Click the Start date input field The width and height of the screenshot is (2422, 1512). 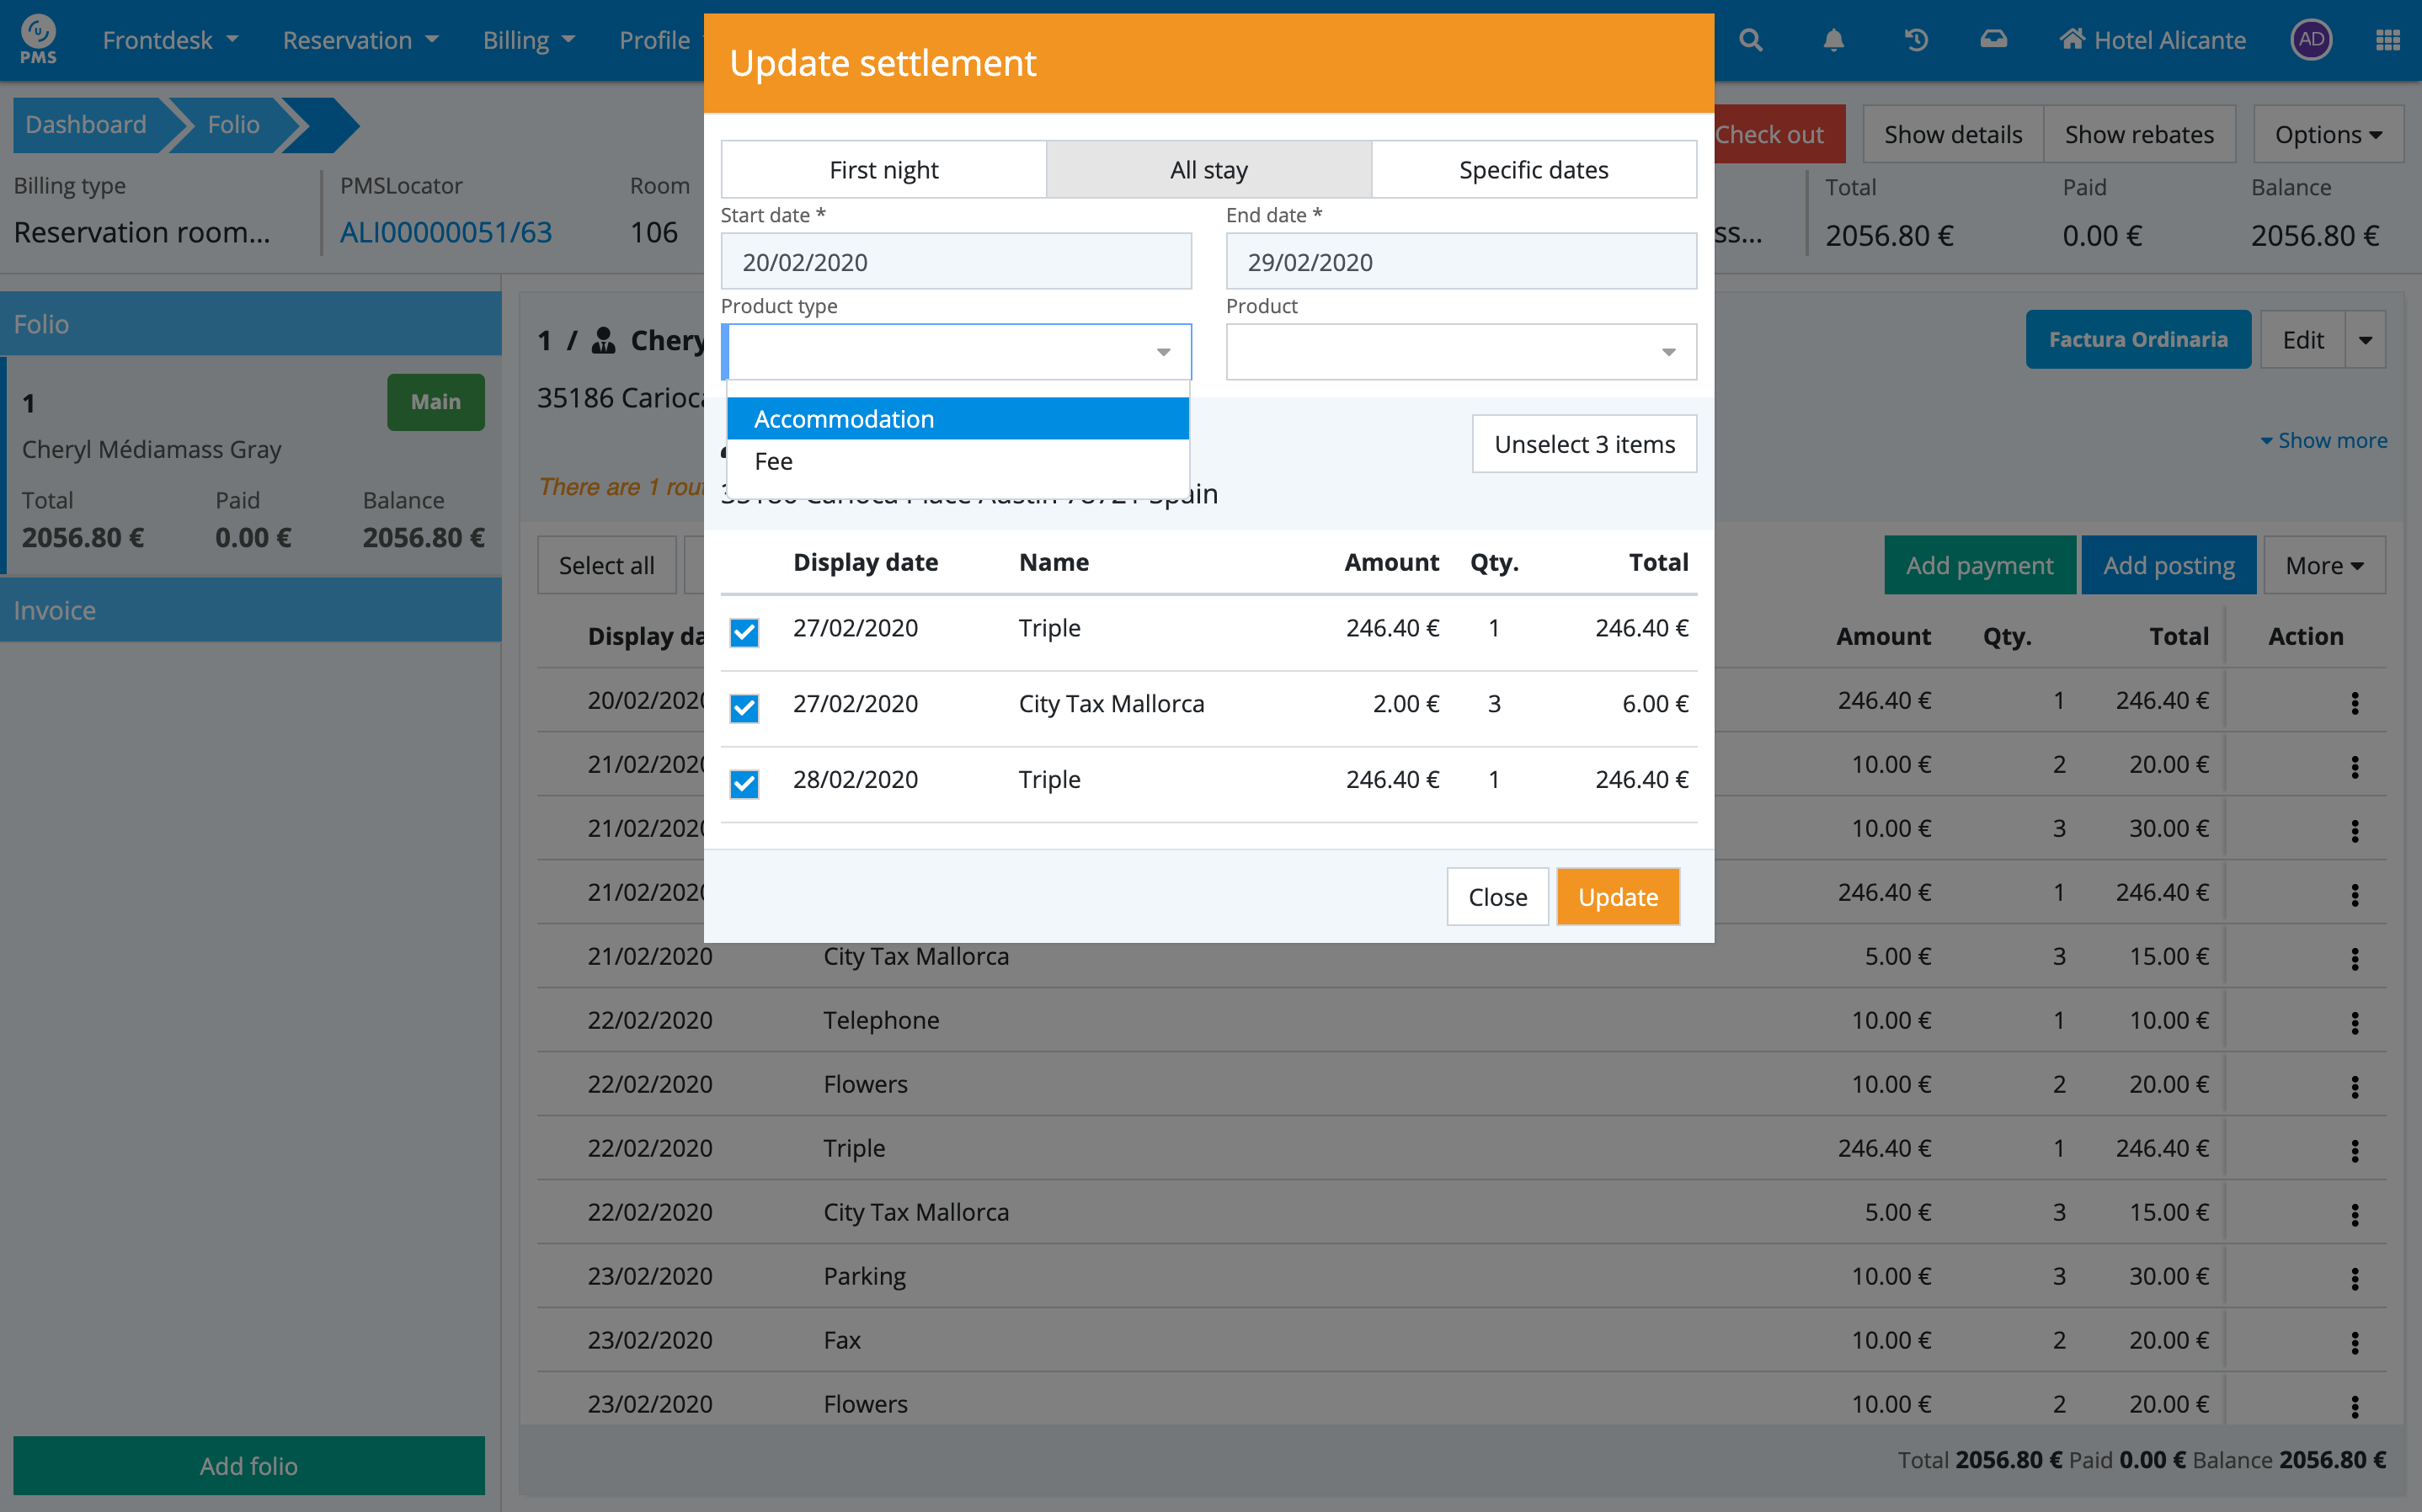pyautogui.click(x=955, y=262)
